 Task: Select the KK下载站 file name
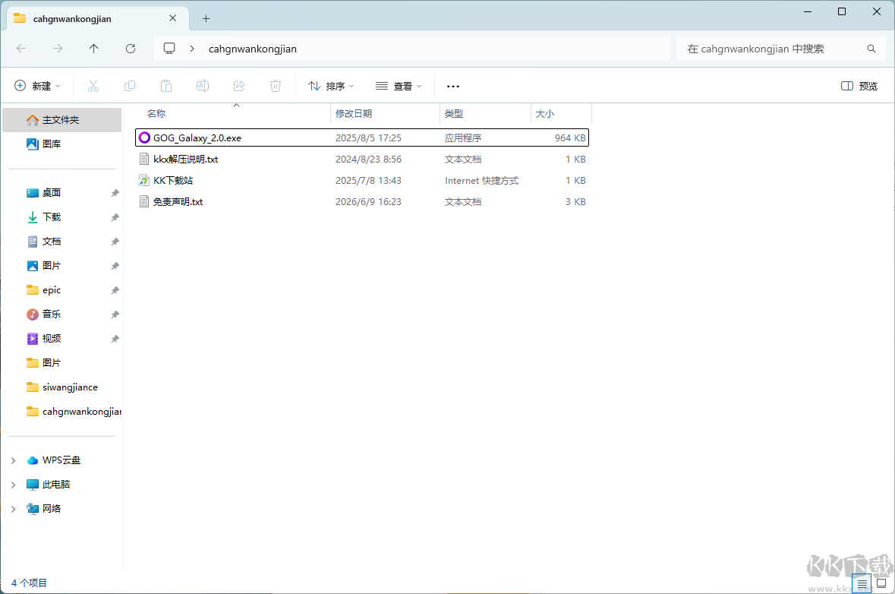[x=173, y=181]
